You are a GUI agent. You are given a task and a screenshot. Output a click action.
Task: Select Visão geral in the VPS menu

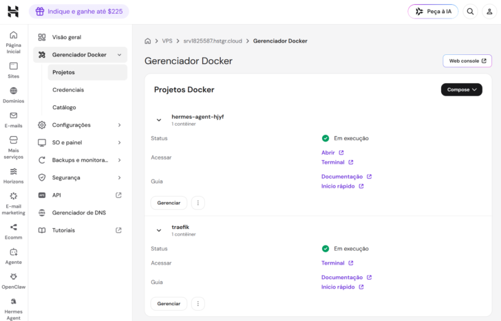pos(80,37)
